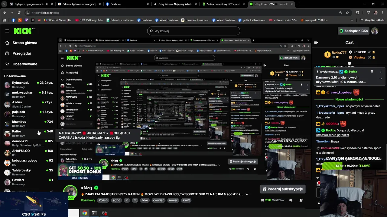387x217 pixels.
Task: Collapse the chat panel with arrow icon
Action: point(316,42)
